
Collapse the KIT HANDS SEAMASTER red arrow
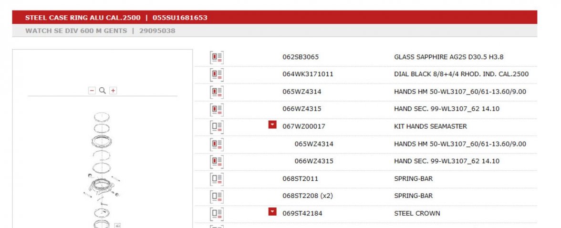272,124
